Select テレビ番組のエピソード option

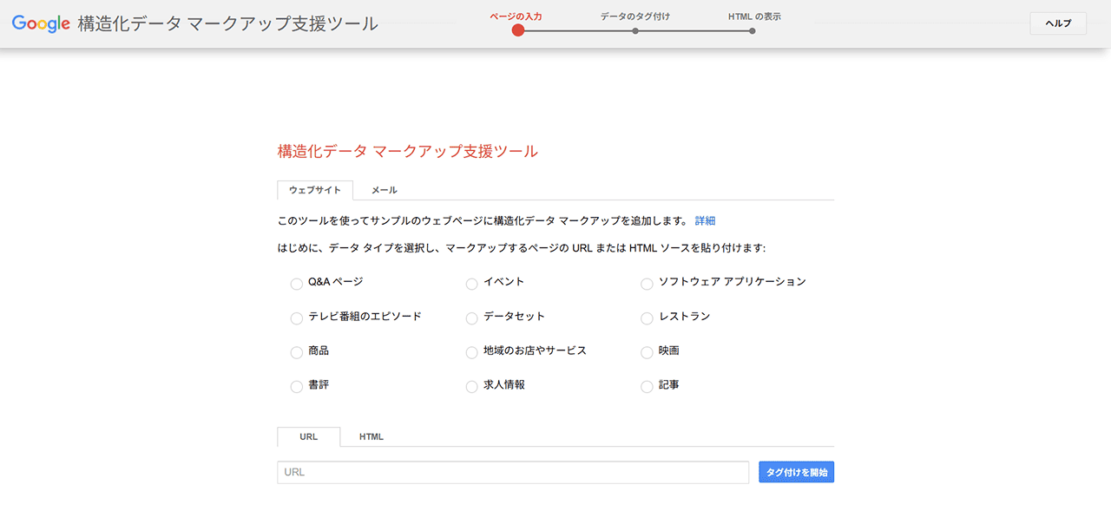tap(297, 318)
